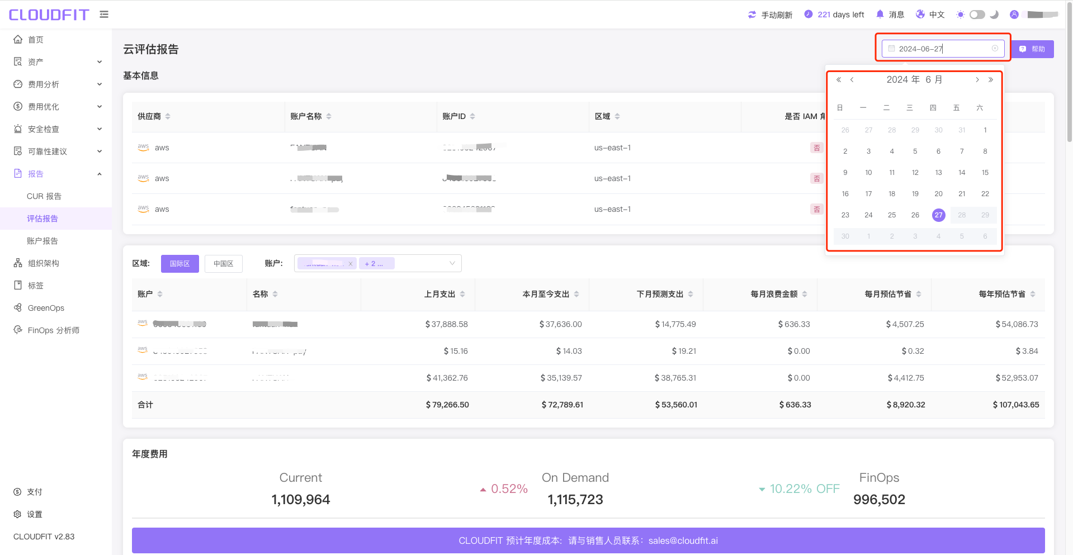This screenshot has height=555, width=1073.
Task: Open 评估报告 submenu item
Action: pos(56,219)
